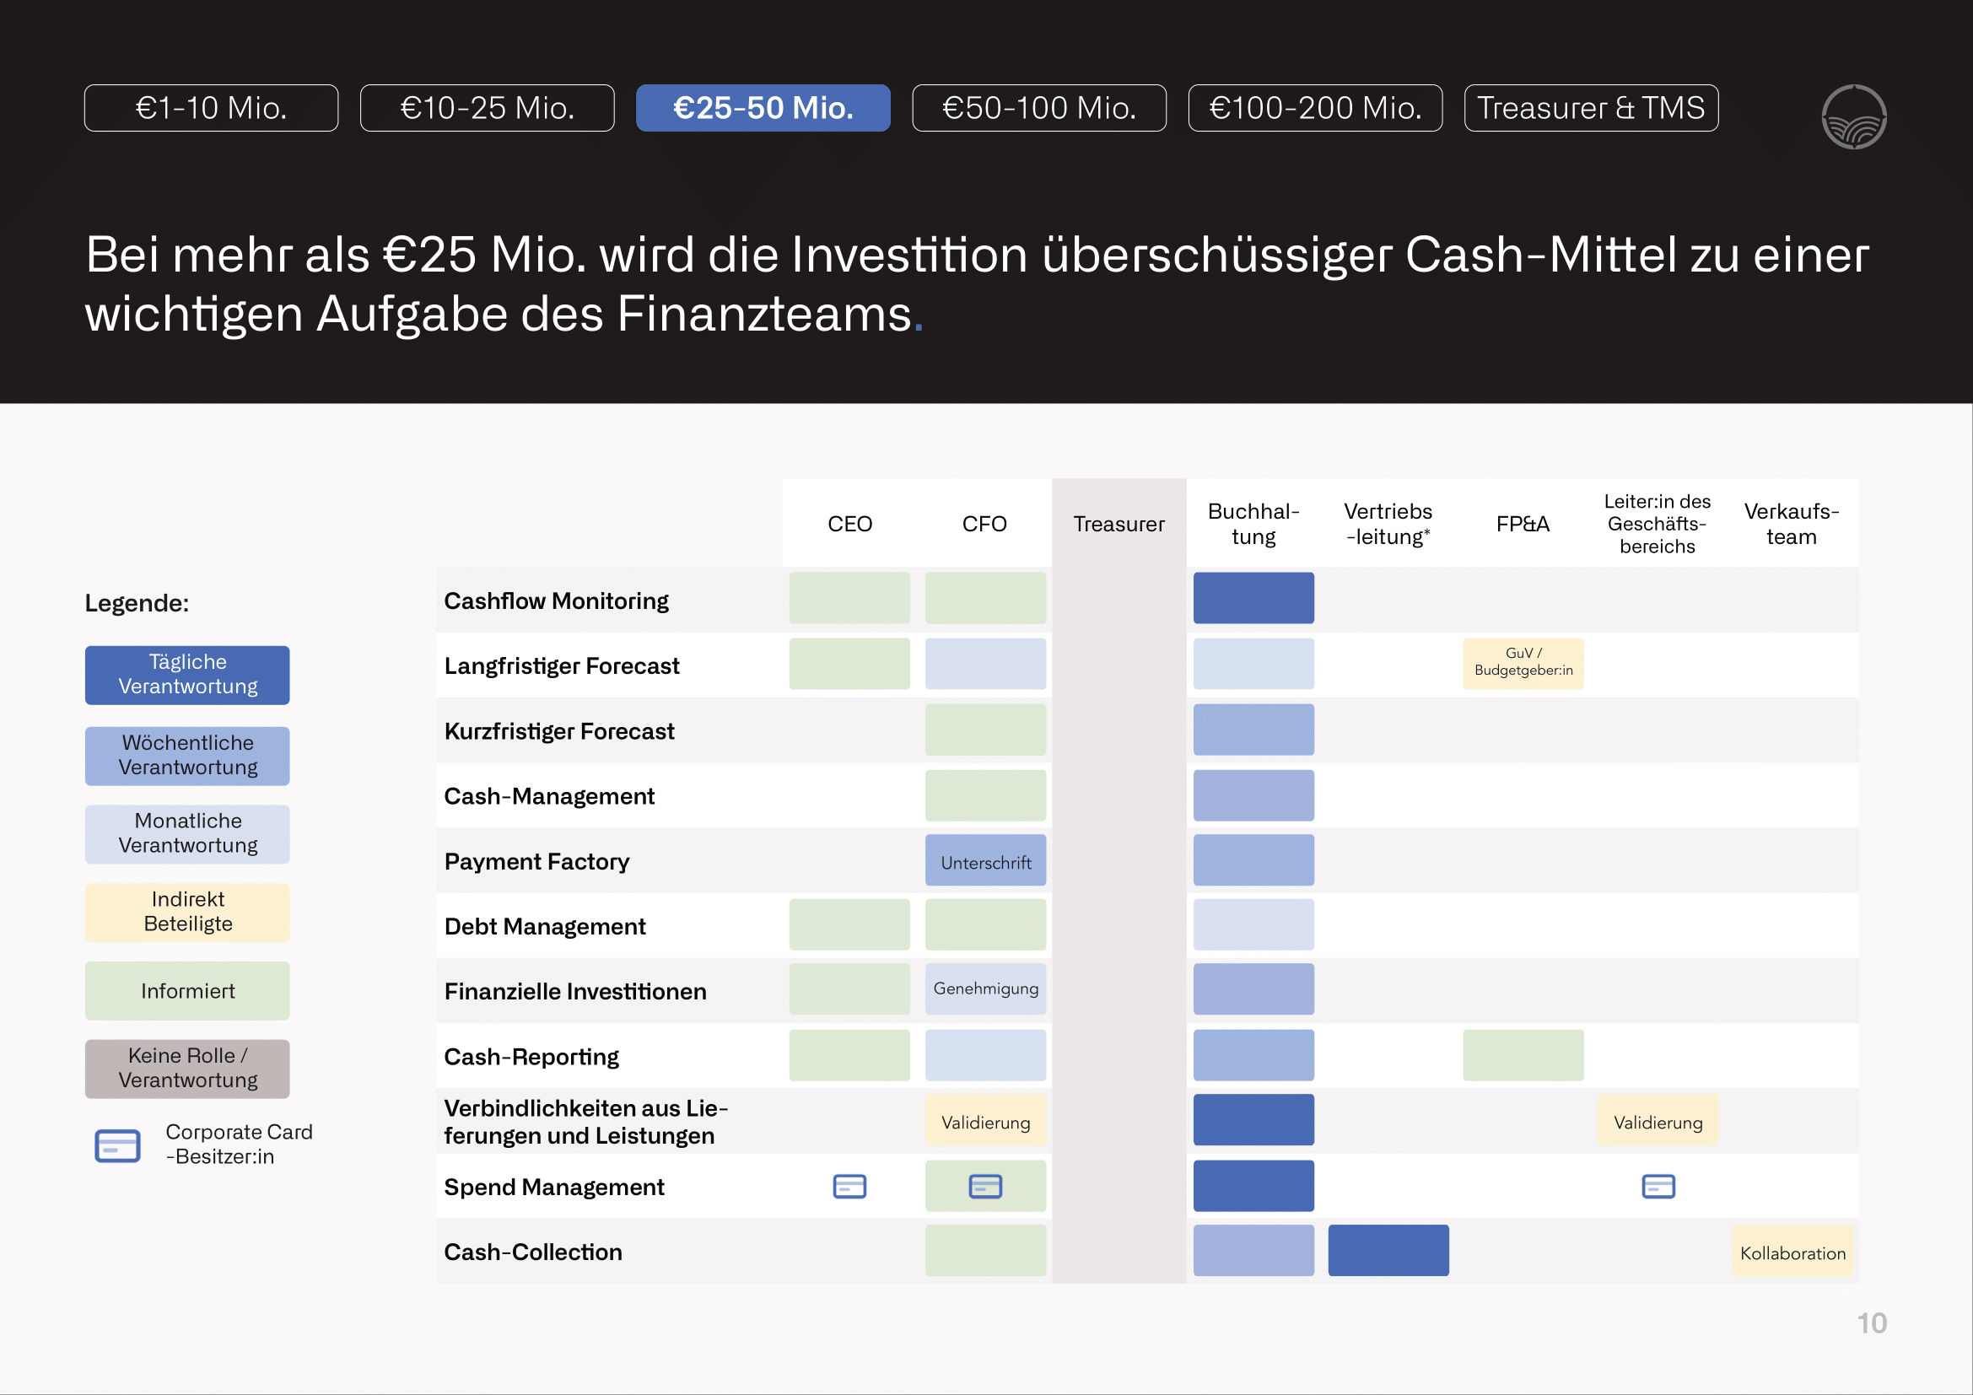Click the CFO card icon in Spend Management
This screenshot has height=1395, width=1973.
click(x=985, y=1187)
